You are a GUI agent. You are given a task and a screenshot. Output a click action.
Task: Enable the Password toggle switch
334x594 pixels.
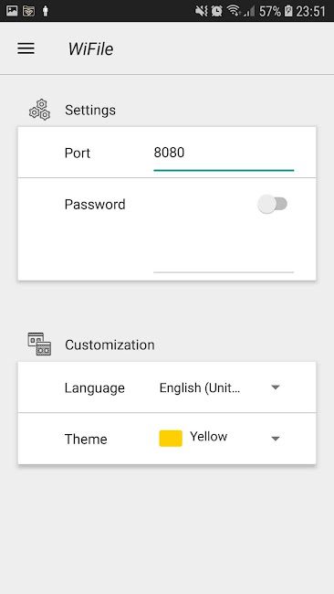coord(272,204)
